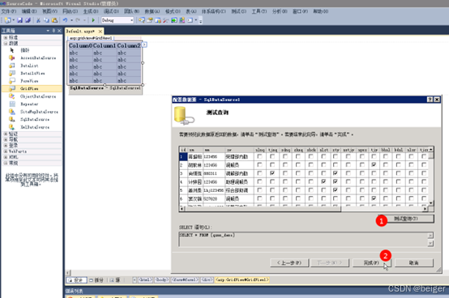Click the Save All toolbar icon
The image size is (449, 298).
click(28, 20)
